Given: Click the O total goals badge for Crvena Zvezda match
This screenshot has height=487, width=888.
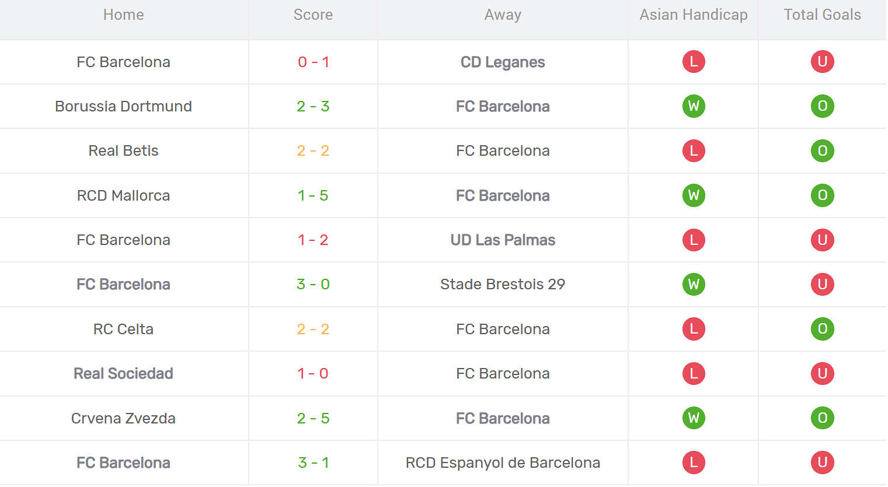Looking at the screenshot, I should 822,418.
